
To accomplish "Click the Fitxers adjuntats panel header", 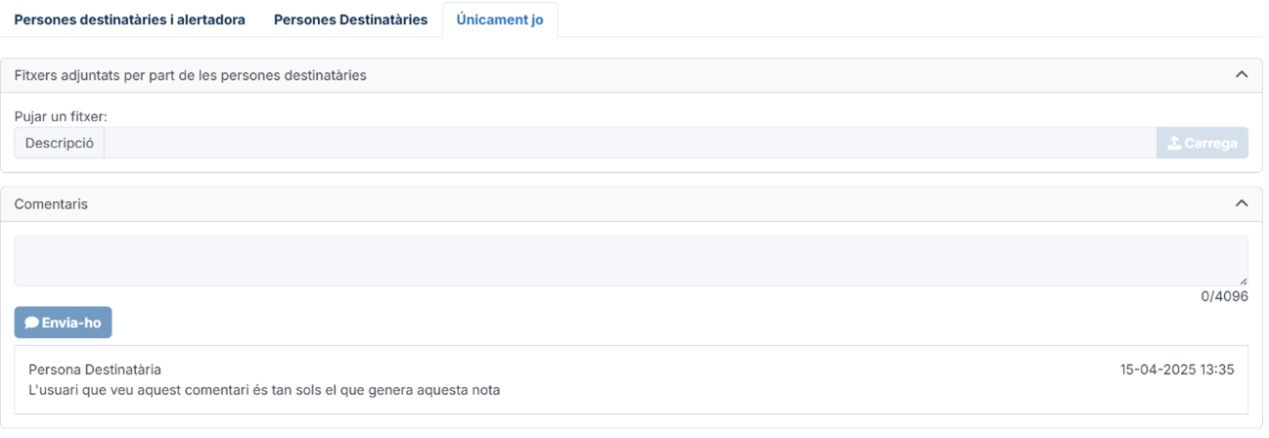I will (631, 75).
